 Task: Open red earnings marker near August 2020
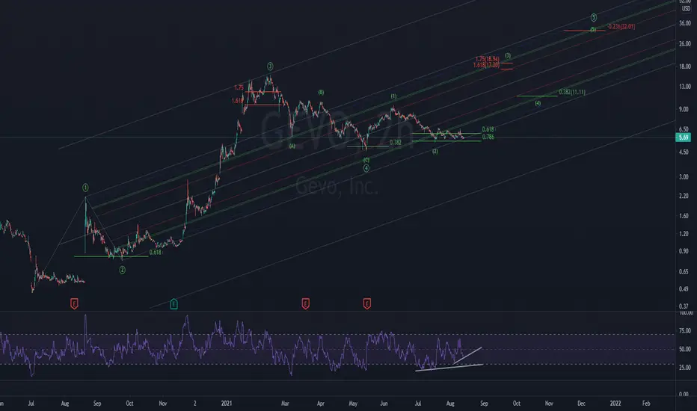click(x=74, y=304)
